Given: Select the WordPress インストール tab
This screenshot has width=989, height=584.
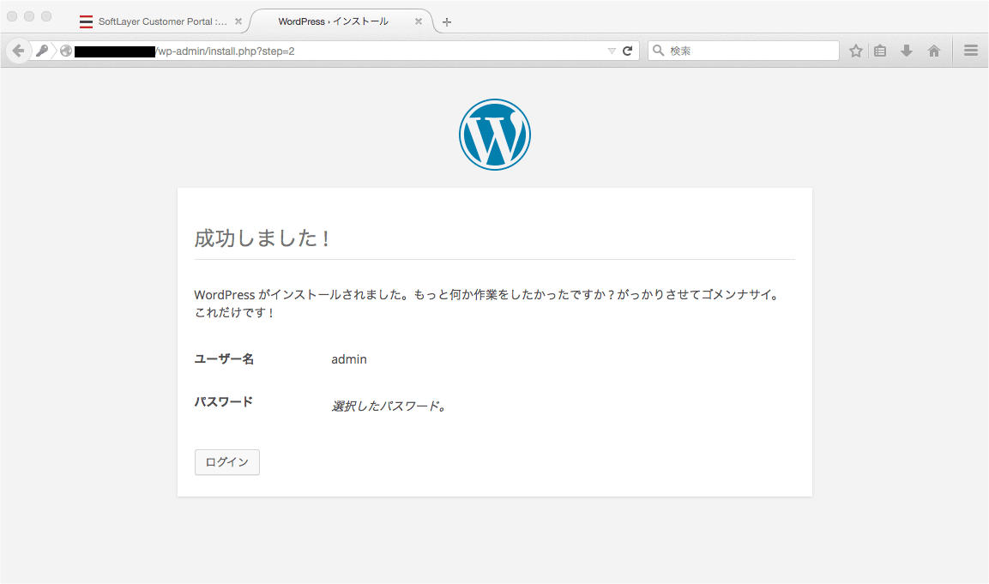Looking at the screenshot, I should [x=341, y=21].
